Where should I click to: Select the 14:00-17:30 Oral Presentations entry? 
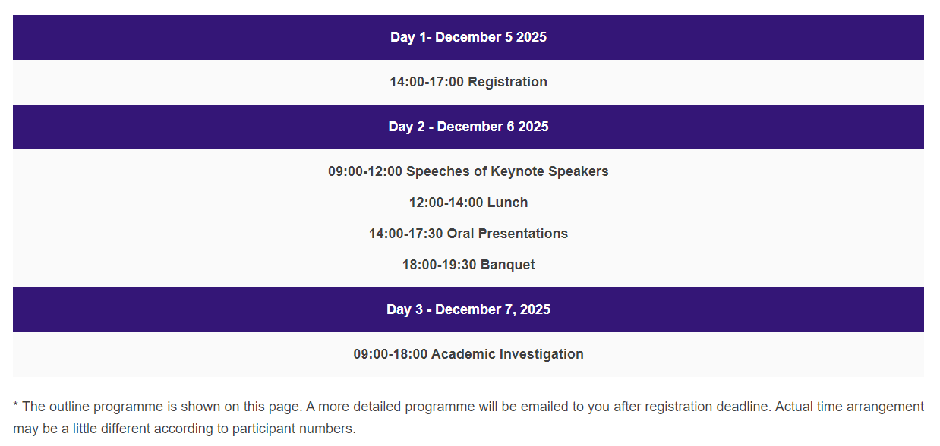pyautogui.click(x=468, y=234)
